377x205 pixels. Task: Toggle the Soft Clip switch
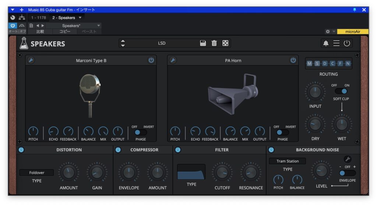click(x=342, y=91)
